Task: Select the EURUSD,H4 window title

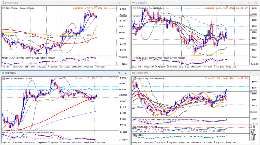Action: 10,73
